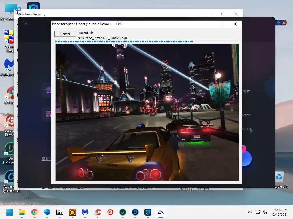Open CCleaner Browser from the taskbar
The width and height of the screenshot is (293, 219).
point(110,212)
